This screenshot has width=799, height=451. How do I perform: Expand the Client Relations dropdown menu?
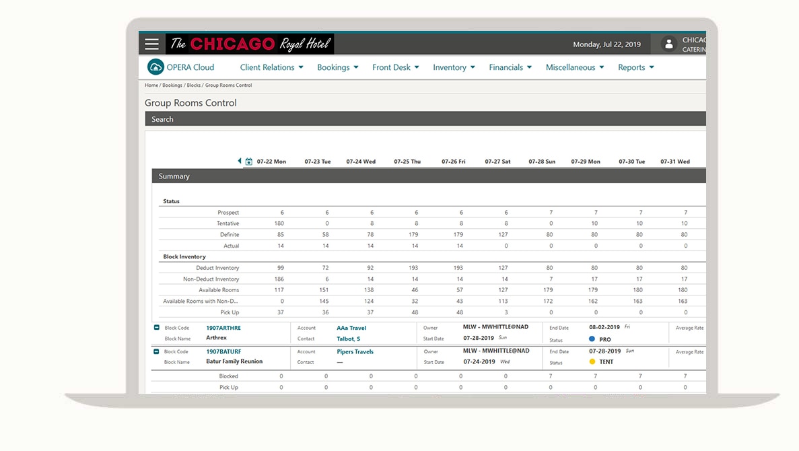pos(271,67)
